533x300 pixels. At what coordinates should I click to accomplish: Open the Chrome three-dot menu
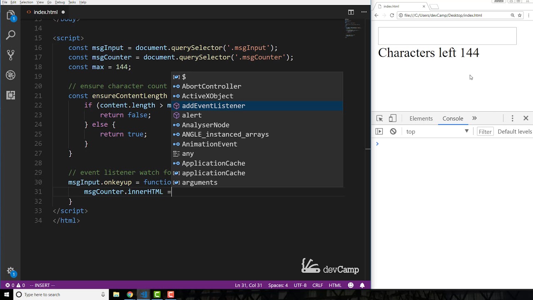(528, 15)
